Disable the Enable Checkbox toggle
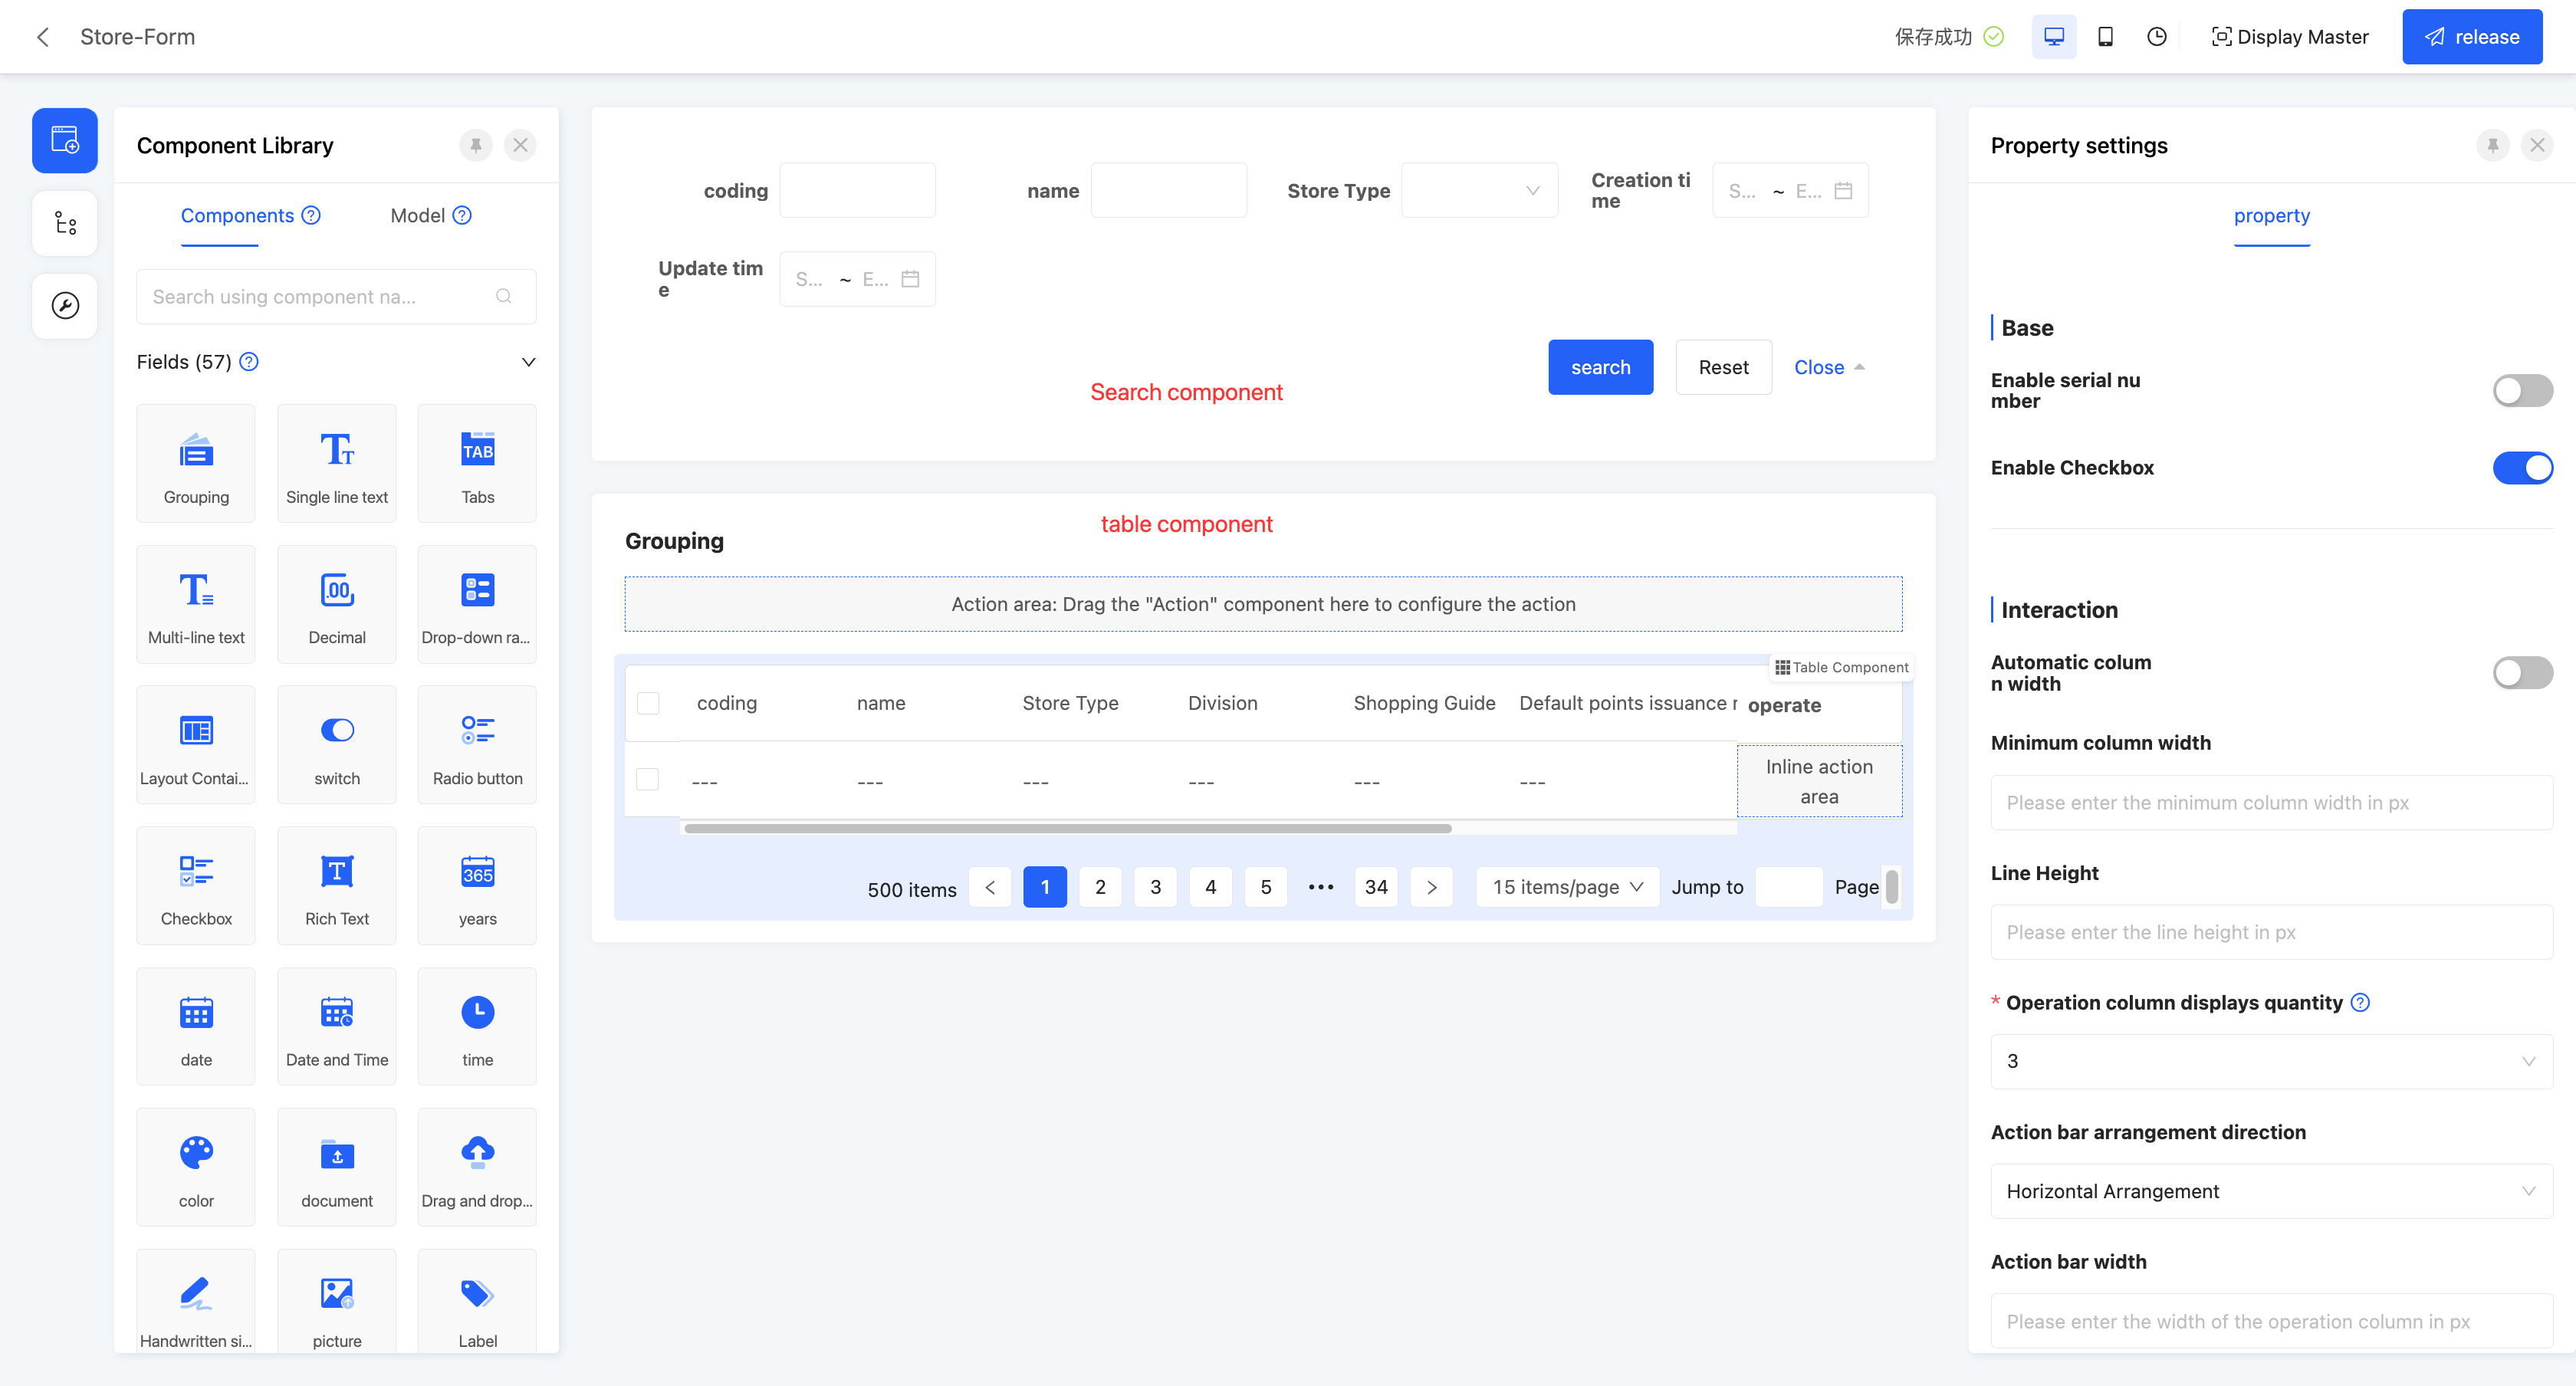Viewport: 2576px width, 1386px height. pyautogui.click(x=2523, y=467)
